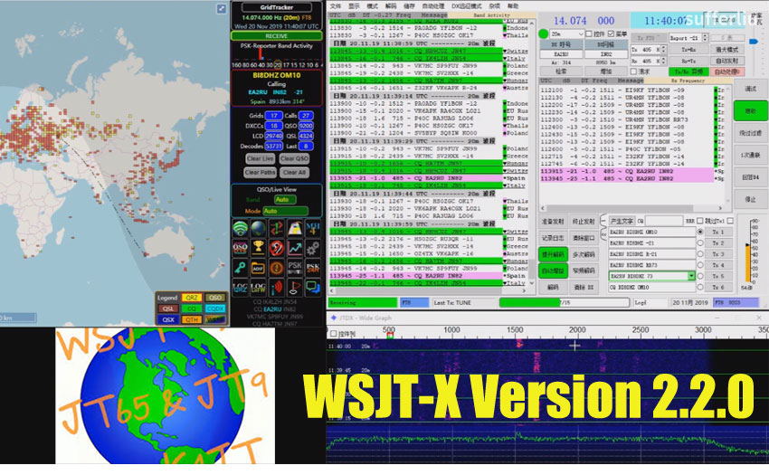Click the teal key icon in GridTracker
This screenshot has width=769, height=475.
point(240,268)
